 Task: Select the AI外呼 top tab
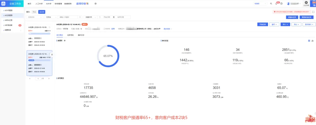tap(49, 4)
